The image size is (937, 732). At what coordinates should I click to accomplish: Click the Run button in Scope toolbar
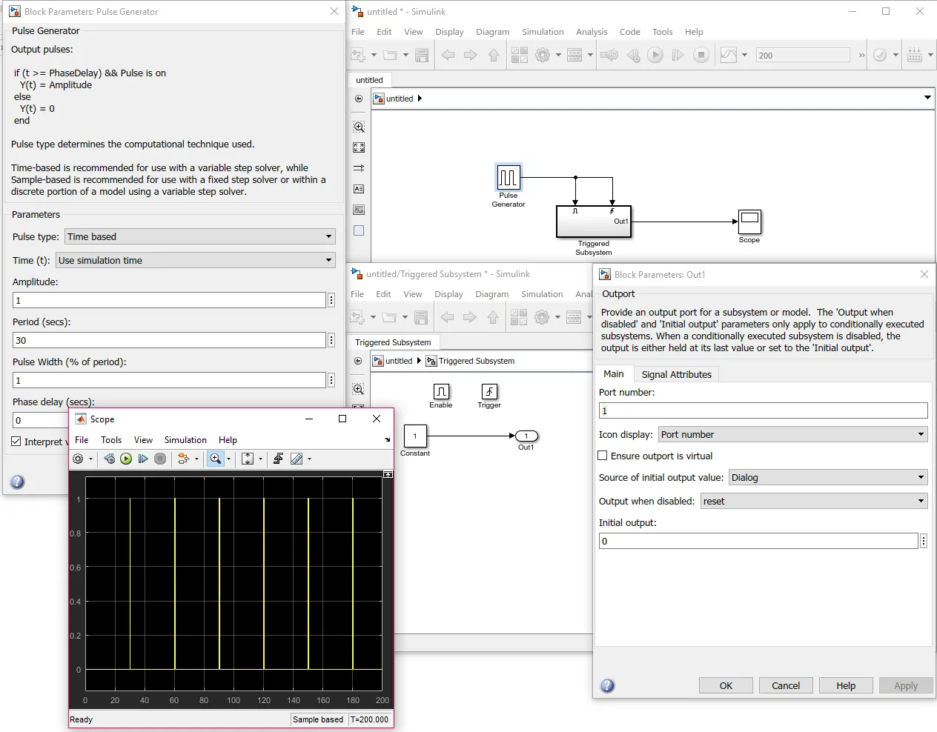pos(126,459)
